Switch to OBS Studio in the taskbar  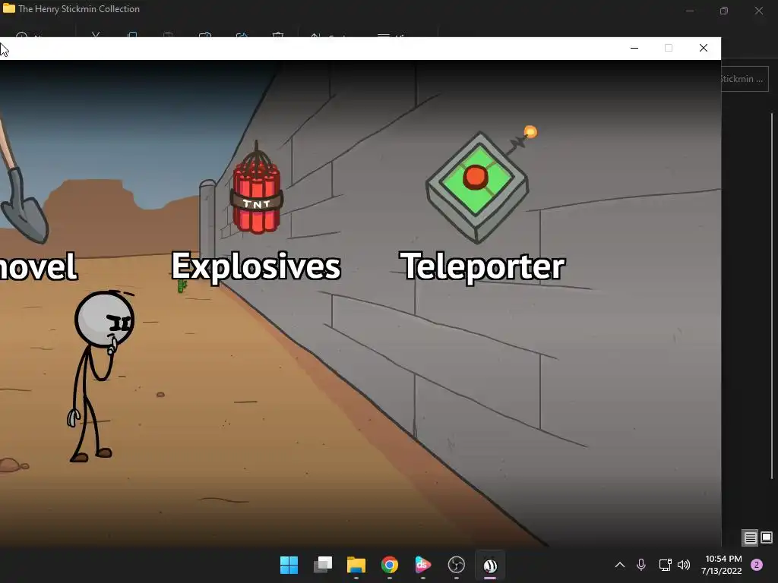point(457,565)
